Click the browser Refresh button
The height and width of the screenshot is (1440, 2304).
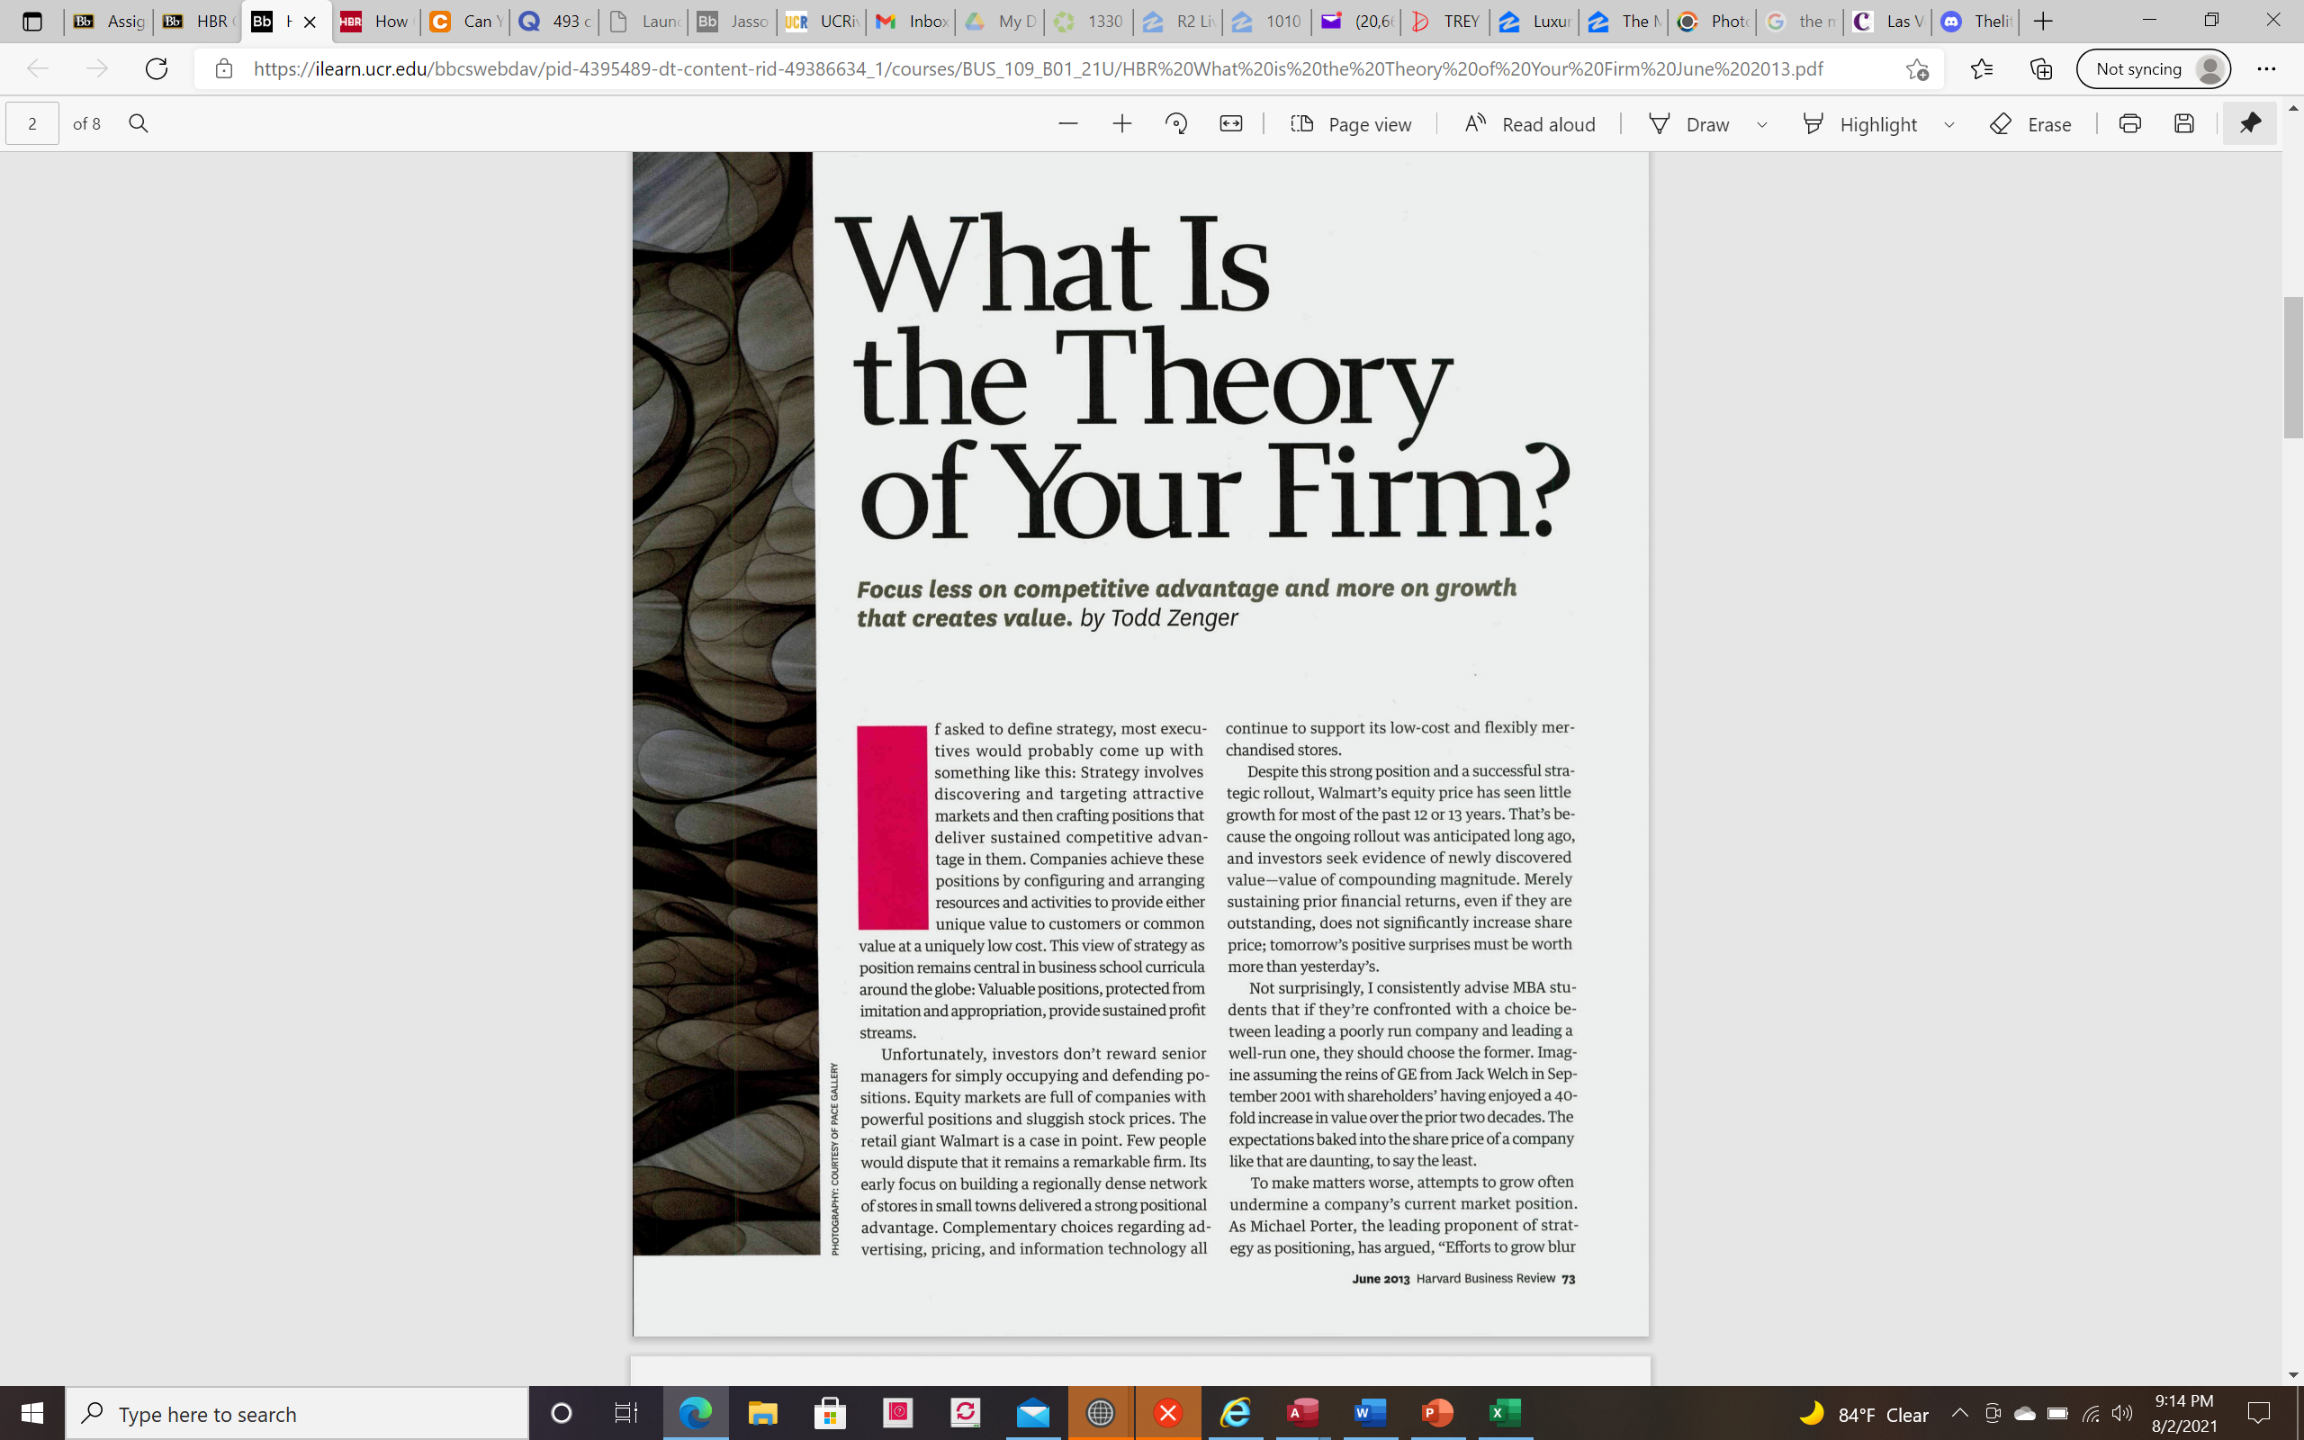point(156,68)
